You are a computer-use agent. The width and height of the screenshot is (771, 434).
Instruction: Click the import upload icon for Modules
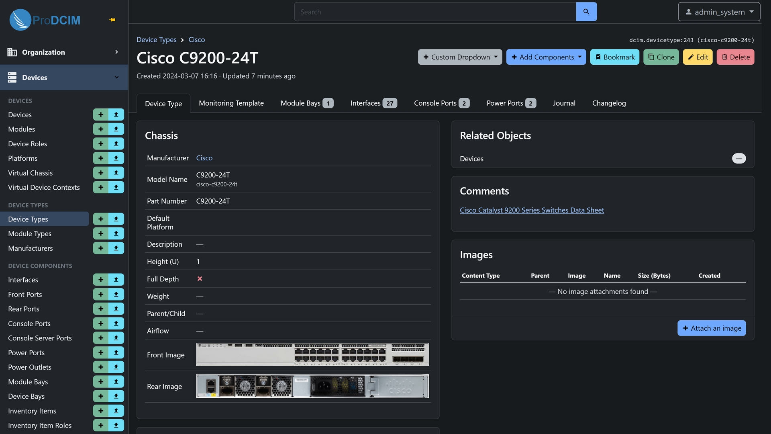pyautogui.click(x=116, y=129)
